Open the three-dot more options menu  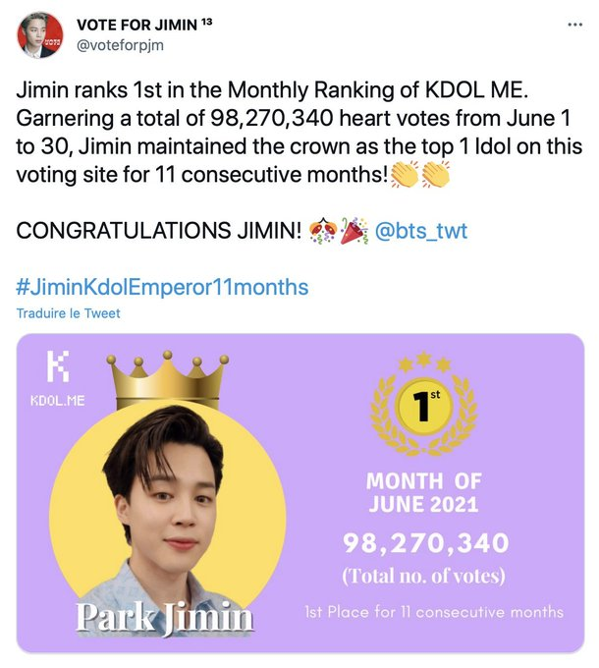point(574,25)
